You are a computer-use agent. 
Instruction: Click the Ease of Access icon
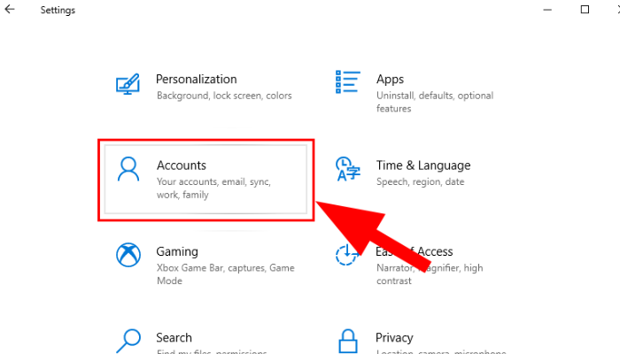(346, 256)
